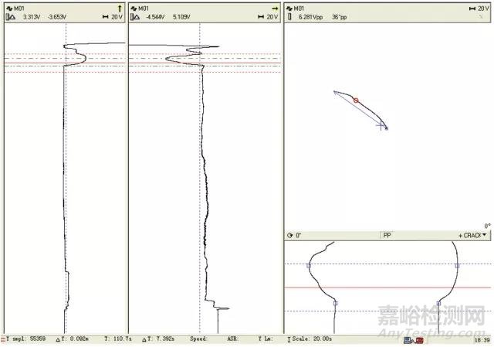Click the PP measurement mode field

pyautogui.click(x=387, y=235)
